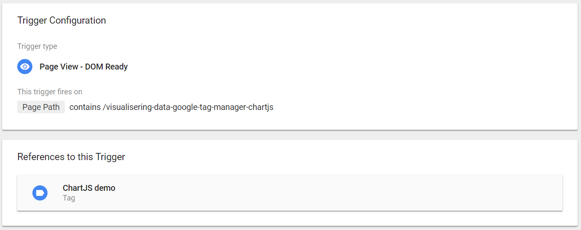
Task: Click empty right side of ChartJS demo row
Action: click(379, 193)
